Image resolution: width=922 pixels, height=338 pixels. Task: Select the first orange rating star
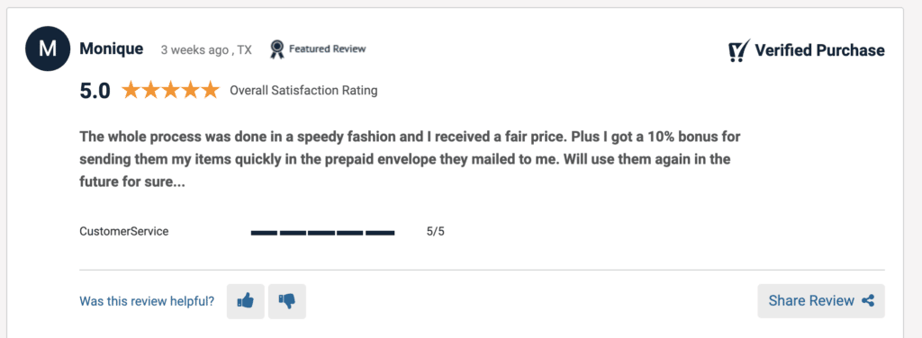coord(131,91)
